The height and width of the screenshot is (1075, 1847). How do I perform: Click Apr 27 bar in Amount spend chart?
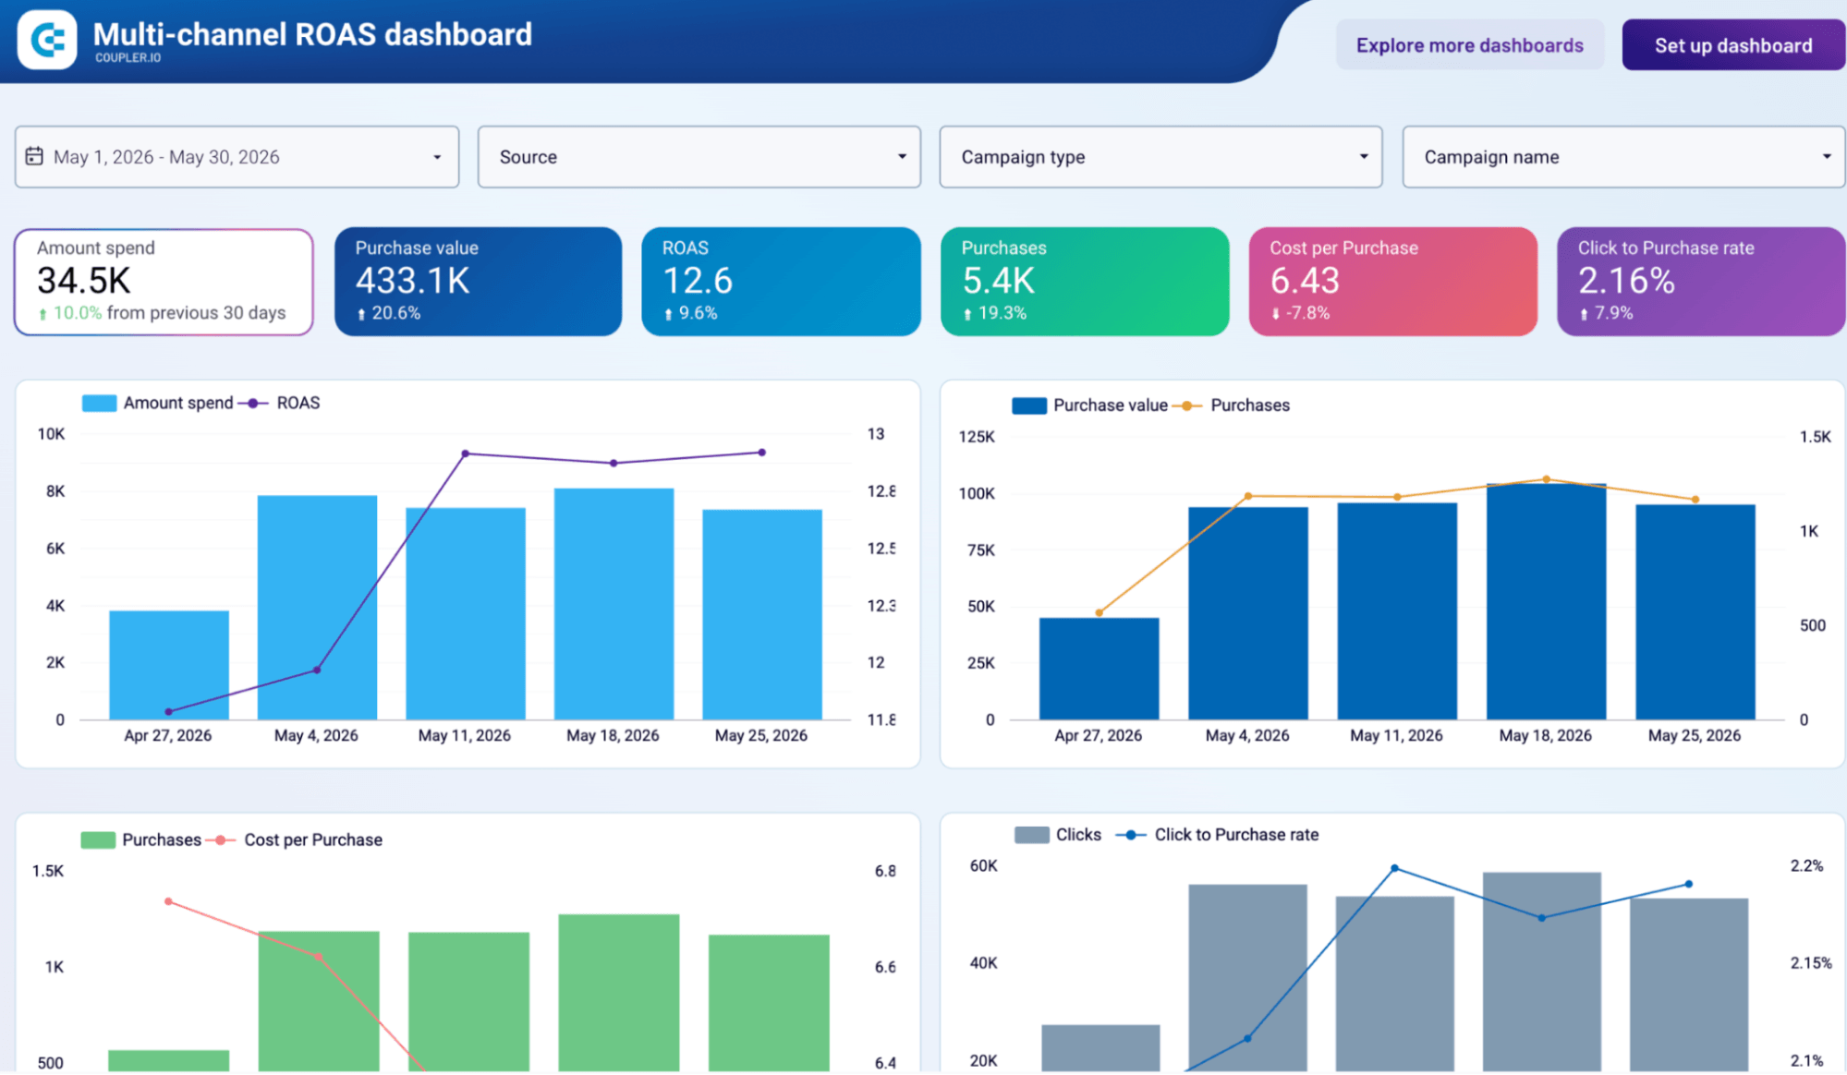pyautogui.click(x=169, y=665)
